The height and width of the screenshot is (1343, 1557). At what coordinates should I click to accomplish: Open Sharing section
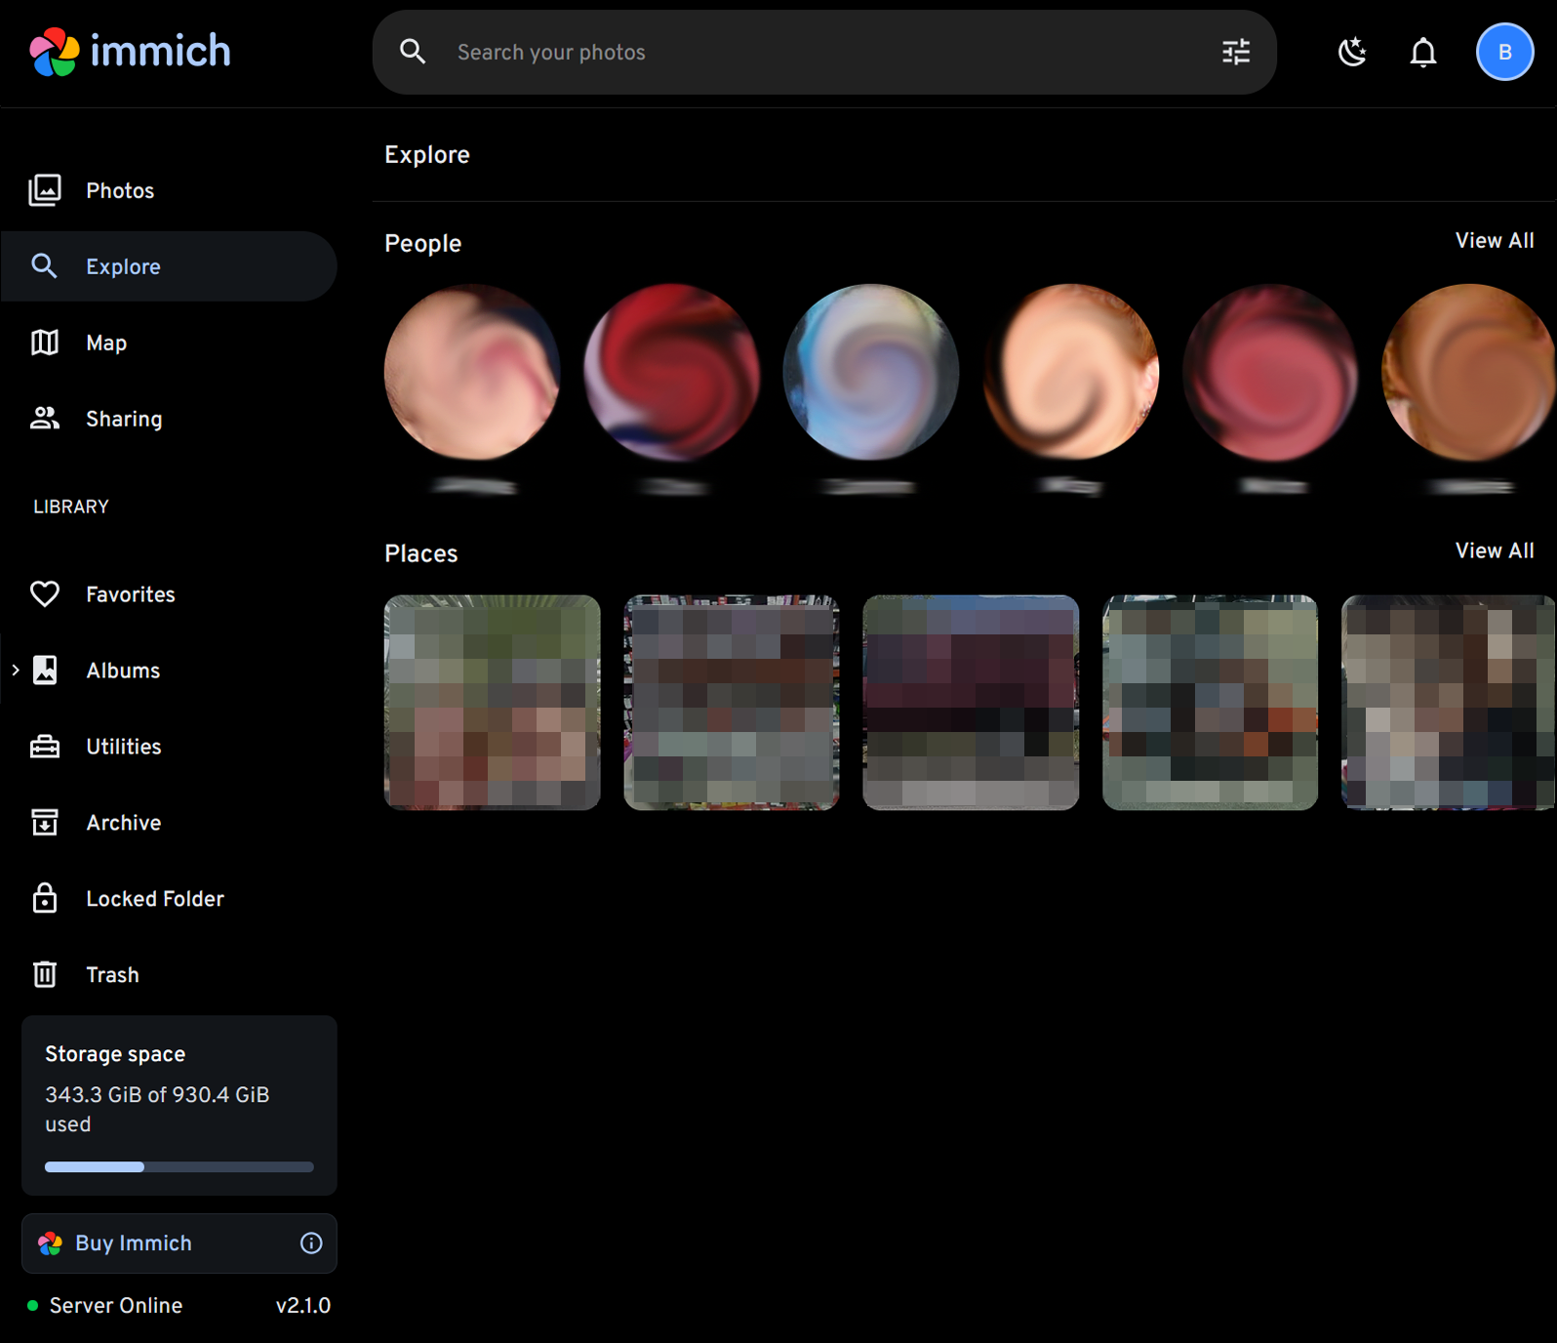click(x=169, y=419)
